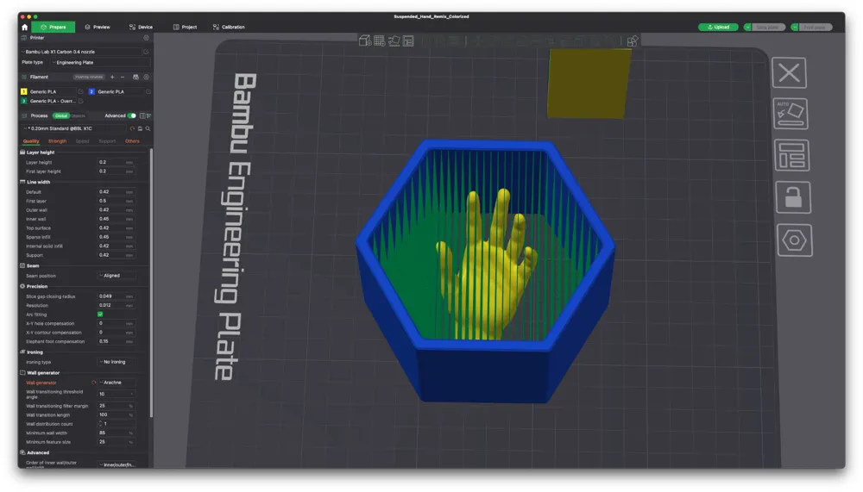Open the Seam position dropdown
863x492 pixels.
(x=117, y=276)
